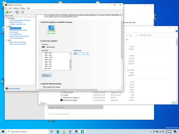The height and width of the screenshot is (134, 179).
Task: Open Adjust video image settings
Action: coord(18,44)
